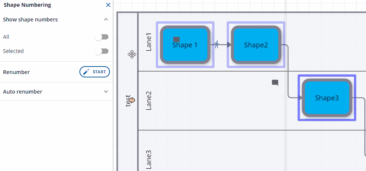Viewport: 366px width, 171px height.
Task: Expand the Auto renumber section
Action: point(106,92)
